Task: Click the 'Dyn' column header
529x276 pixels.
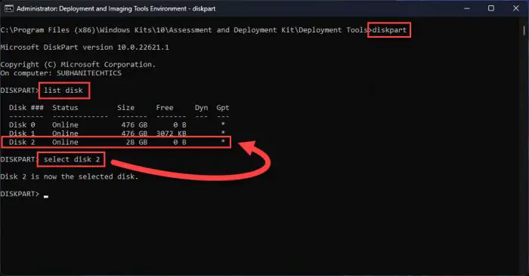Action: [x=201, y=108]
